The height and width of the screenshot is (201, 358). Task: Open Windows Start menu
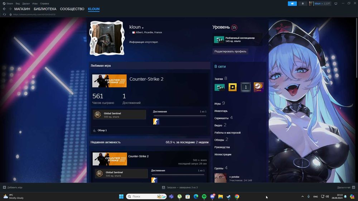[x=121, y=196]
